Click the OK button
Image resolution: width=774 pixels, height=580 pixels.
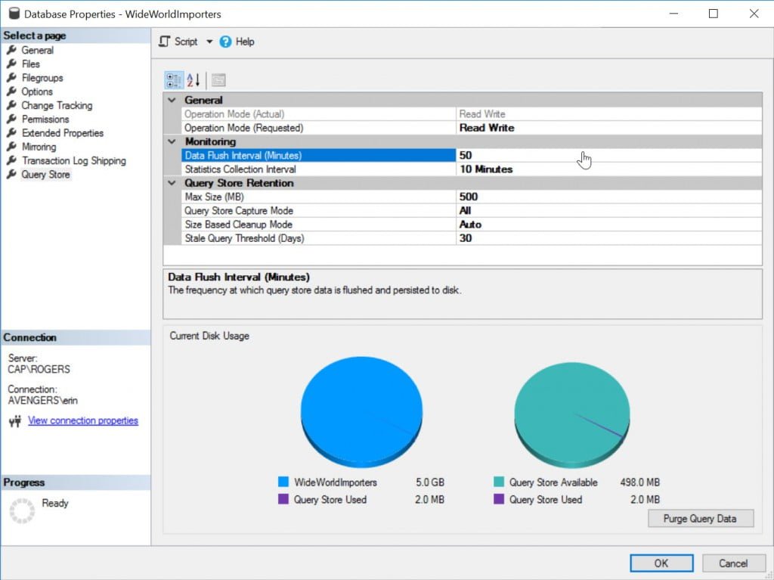(661, 563)
